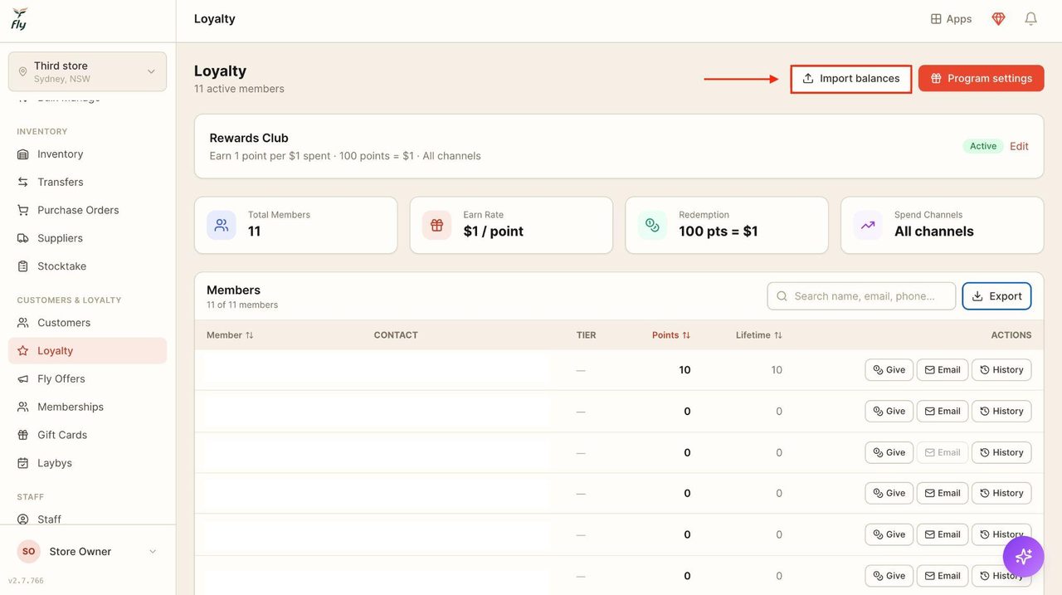Screen dimensions: 1062x595
Task: Click the Rewards Club title
Action: pos(249,138)
